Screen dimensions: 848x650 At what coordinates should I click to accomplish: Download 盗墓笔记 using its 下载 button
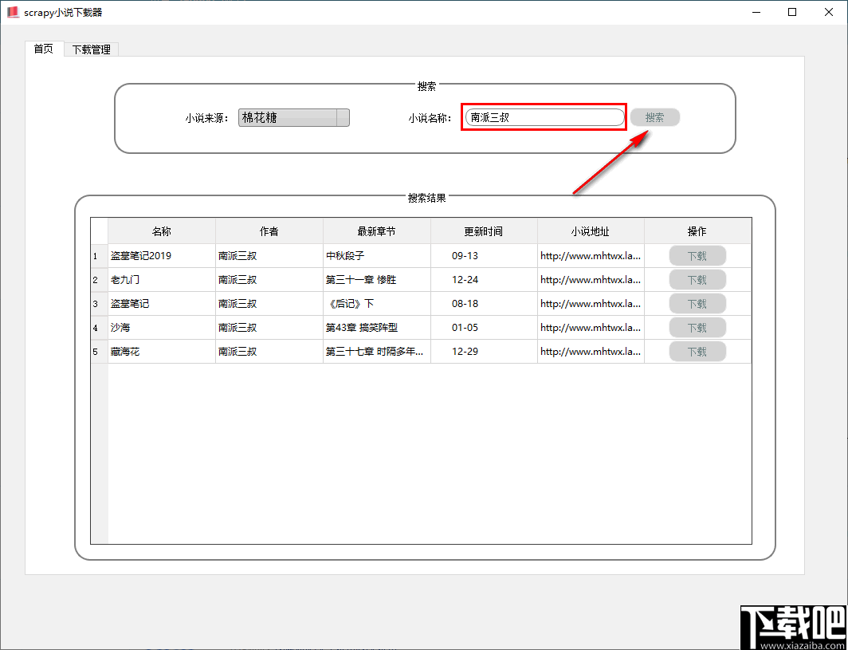[x=697, y=303]
